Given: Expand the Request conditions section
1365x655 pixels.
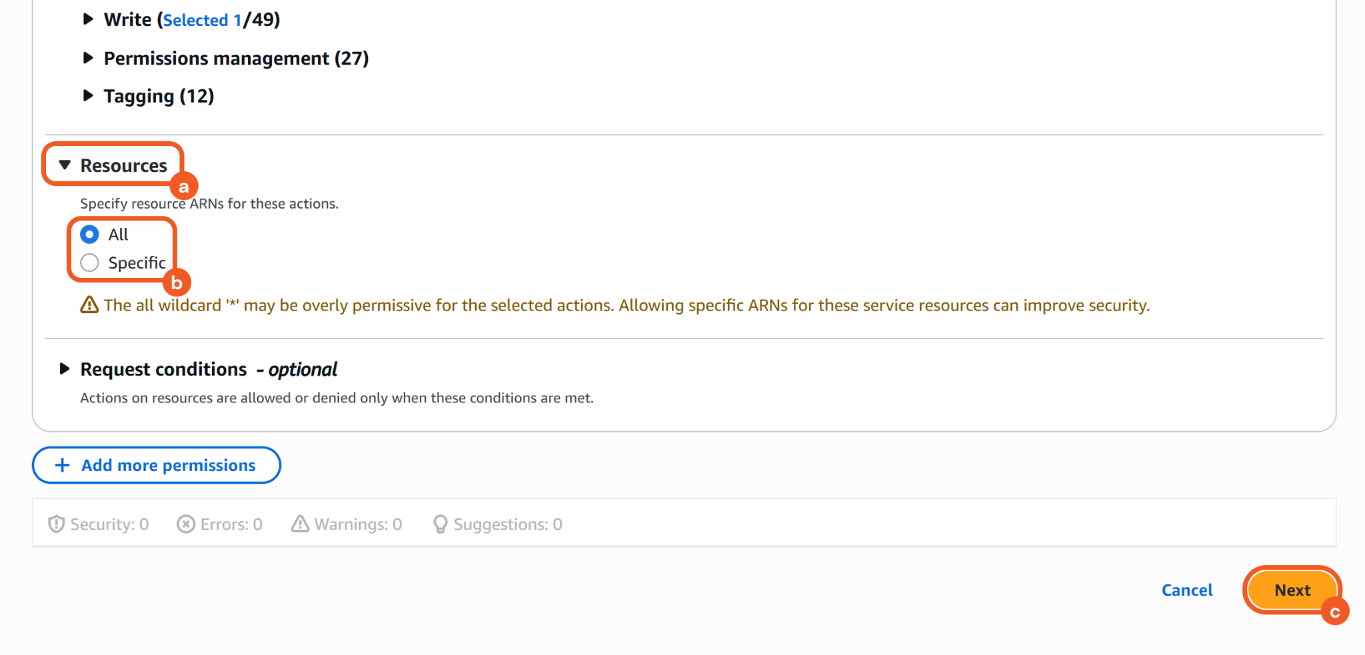Looking at the screenshot, I should click(65, 369).
